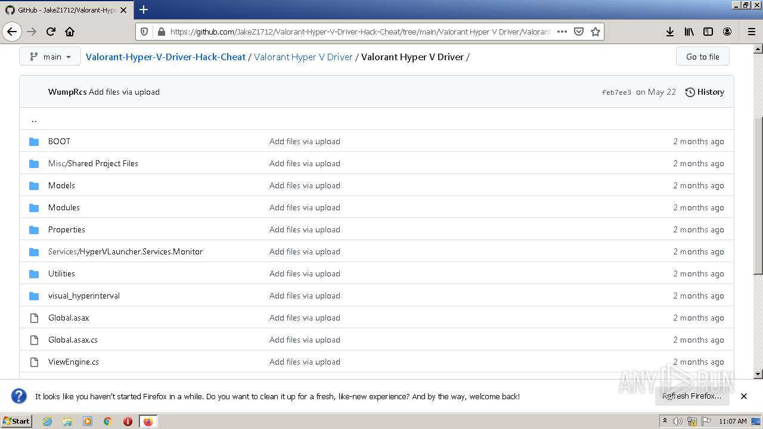Click the Models folder icon

(x=34, y=185)
